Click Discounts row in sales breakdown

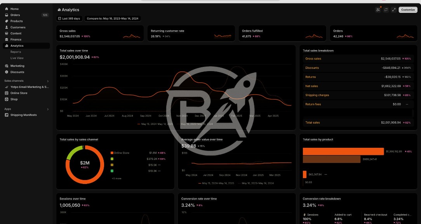click(x=358, y=68)
